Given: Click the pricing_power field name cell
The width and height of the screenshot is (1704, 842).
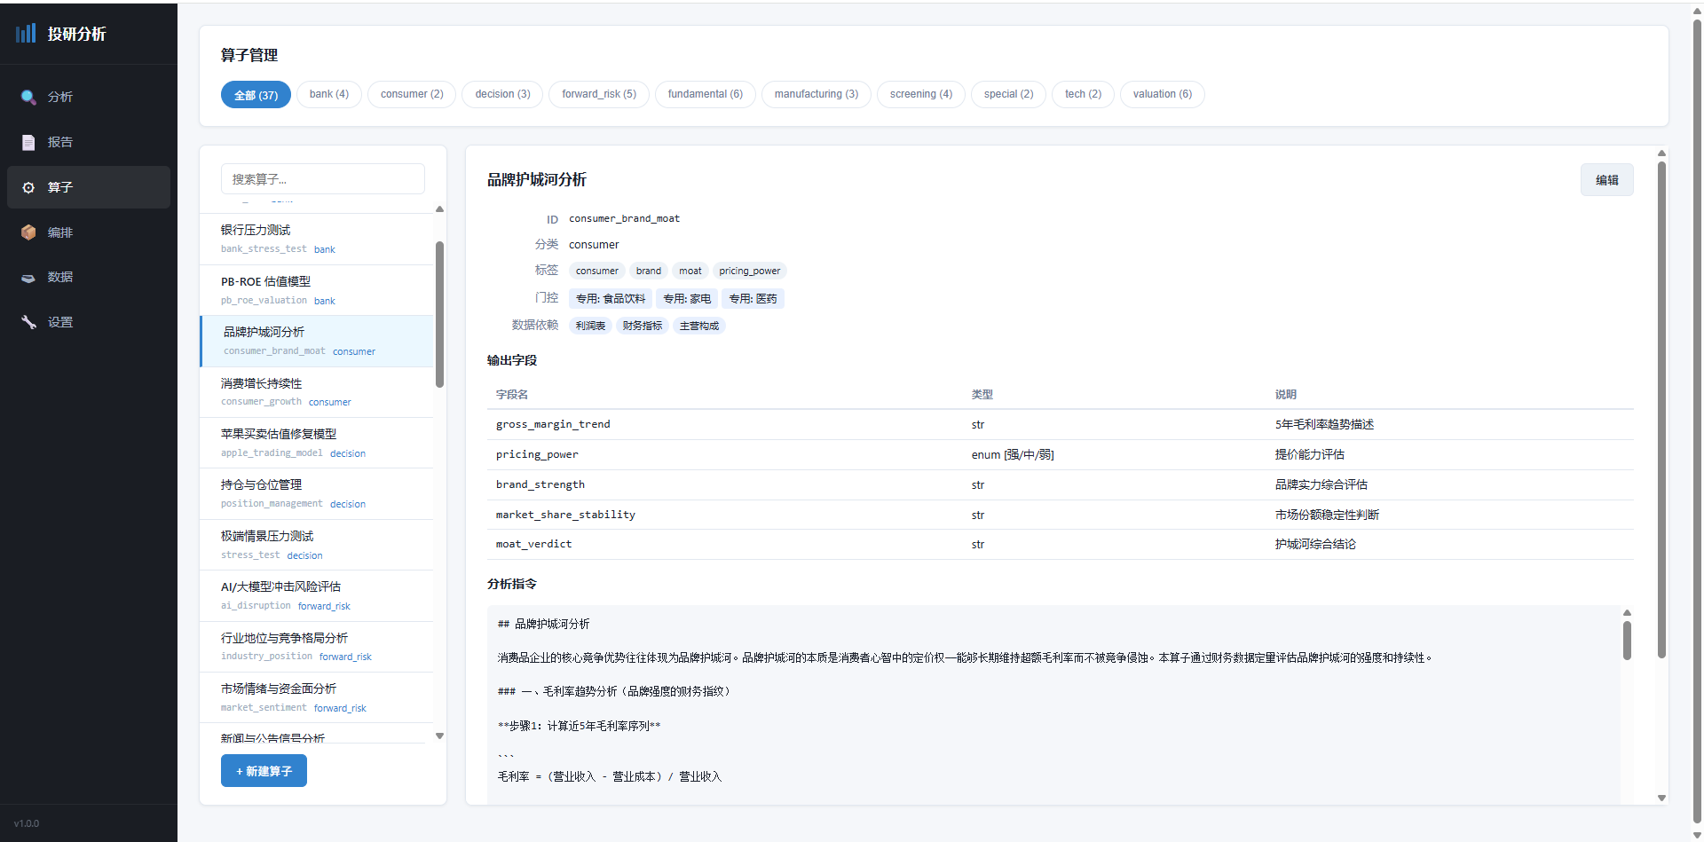Looking at the screenshot, I should 537,455.
